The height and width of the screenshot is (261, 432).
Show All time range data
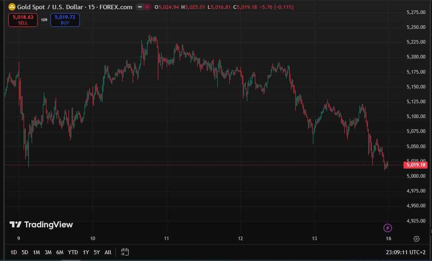click(108, 252)
